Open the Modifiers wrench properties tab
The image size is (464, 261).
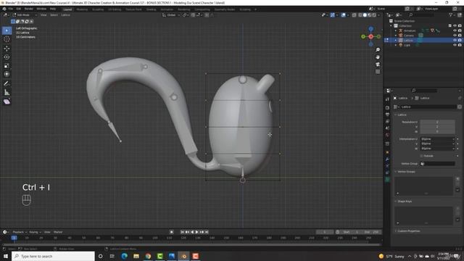tap(387, 159)
